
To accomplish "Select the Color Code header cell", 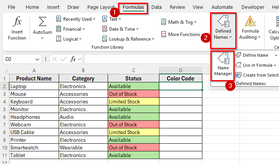I will (181, 79).
